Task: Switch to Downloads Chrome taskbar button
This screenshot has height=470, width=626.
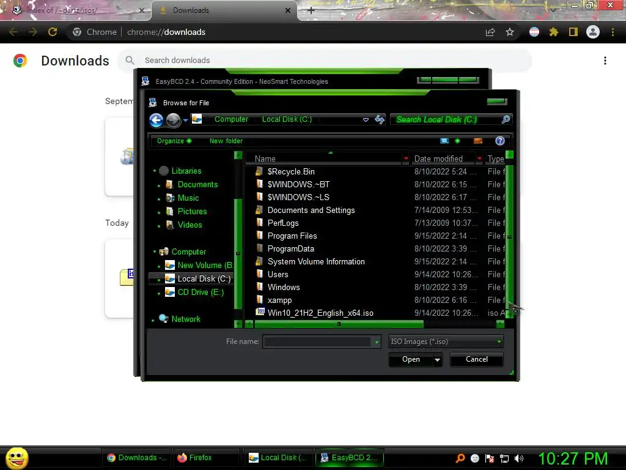Action: coord(138,458)
